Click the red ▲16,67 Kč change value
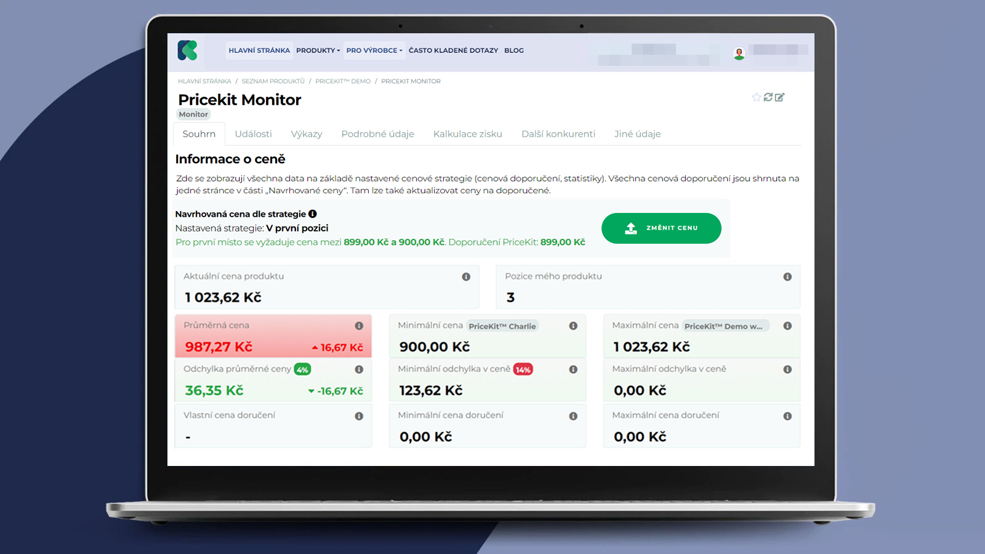Image resolution: width=985 pixels, height=554 pixels. [x=337, y=348]
